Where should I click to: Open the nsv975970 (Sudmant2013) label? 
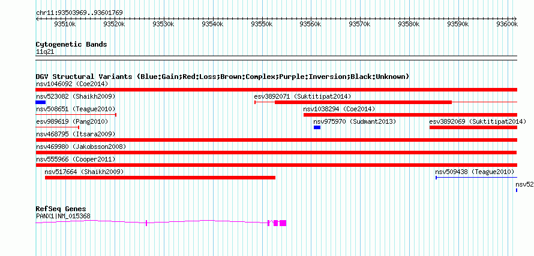pos(355,121)
